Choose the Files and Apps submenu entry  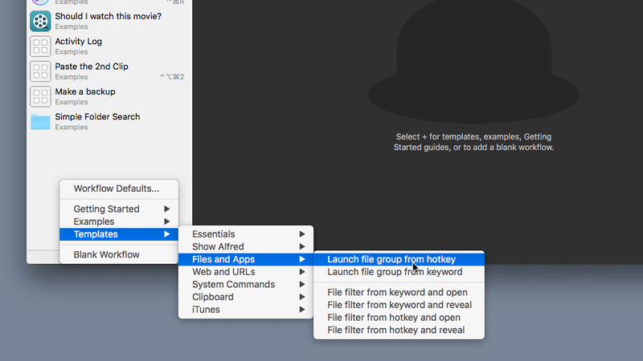click(x=246, y=259)
